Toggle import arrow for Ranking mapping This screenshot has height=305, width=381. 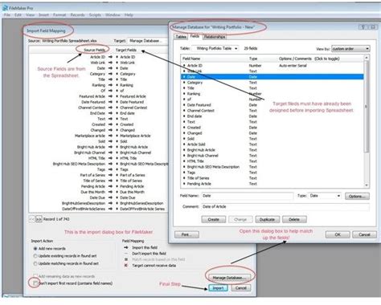click(110, 85)
